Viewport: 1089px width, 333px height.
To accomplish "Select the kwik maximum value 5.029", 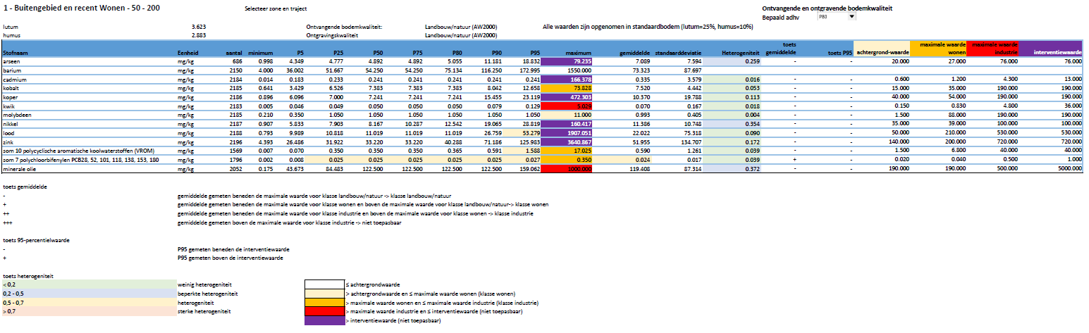I will pos(577,106).
